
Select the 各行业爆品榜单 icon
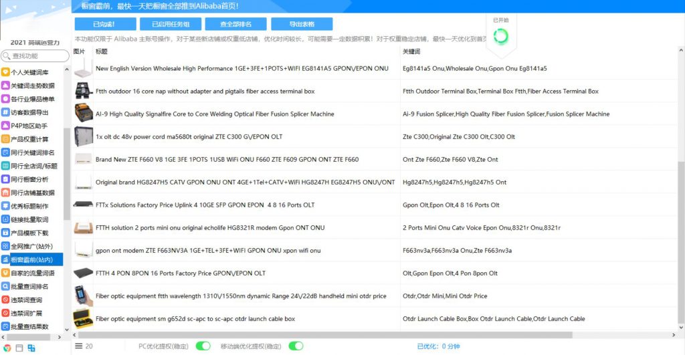tap(5, 99)
